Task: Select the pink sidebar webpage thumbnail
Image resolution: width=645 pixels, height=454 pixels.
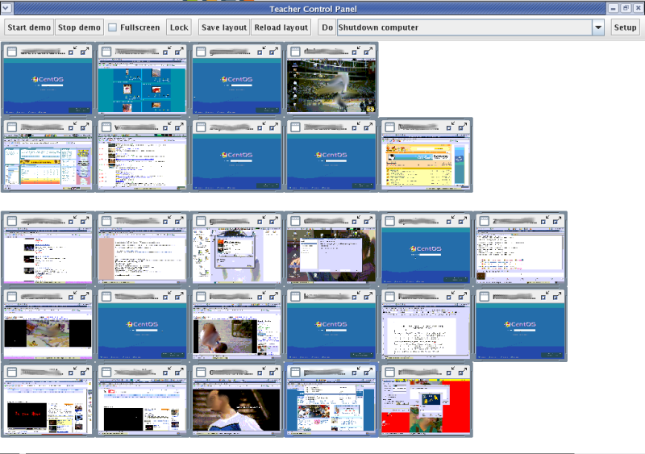Action: click(142, 255)
